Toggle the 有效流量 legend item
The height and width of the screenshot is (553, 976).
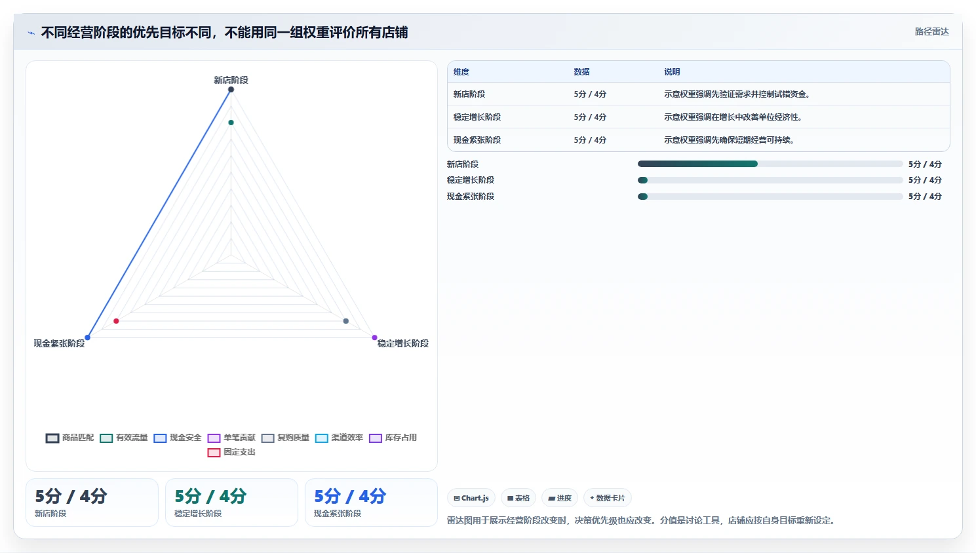[x=124, y=438]
